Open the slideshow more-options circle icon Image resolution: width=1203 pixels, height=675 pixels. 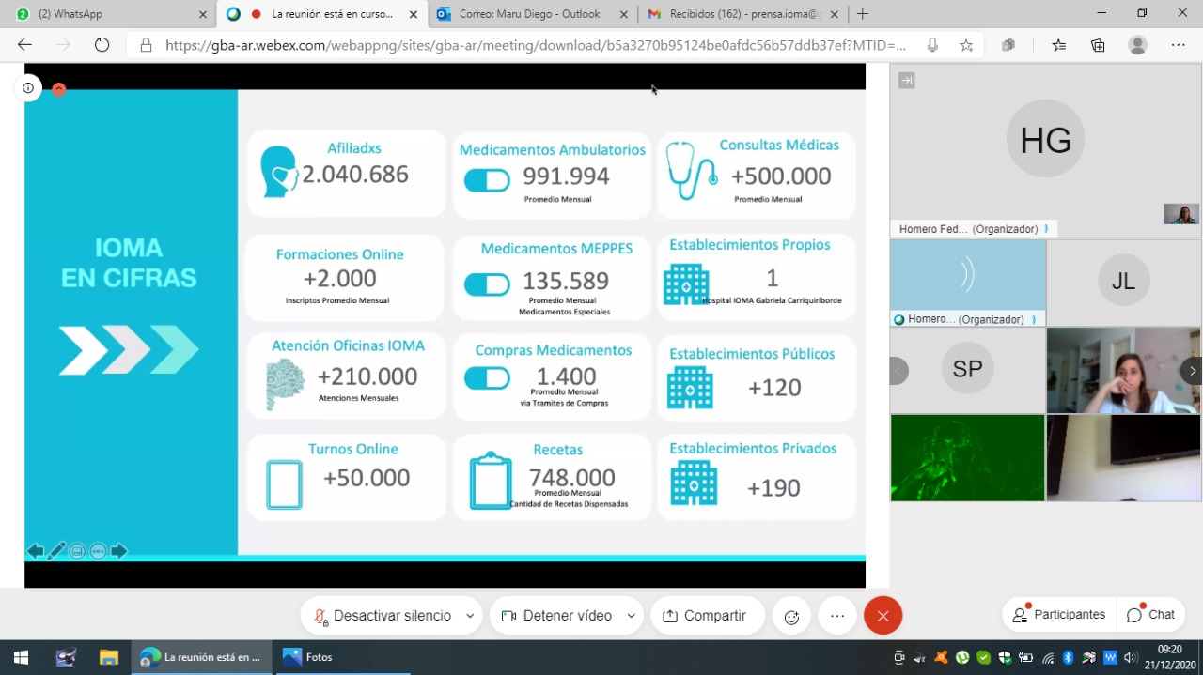coord(98,551)
